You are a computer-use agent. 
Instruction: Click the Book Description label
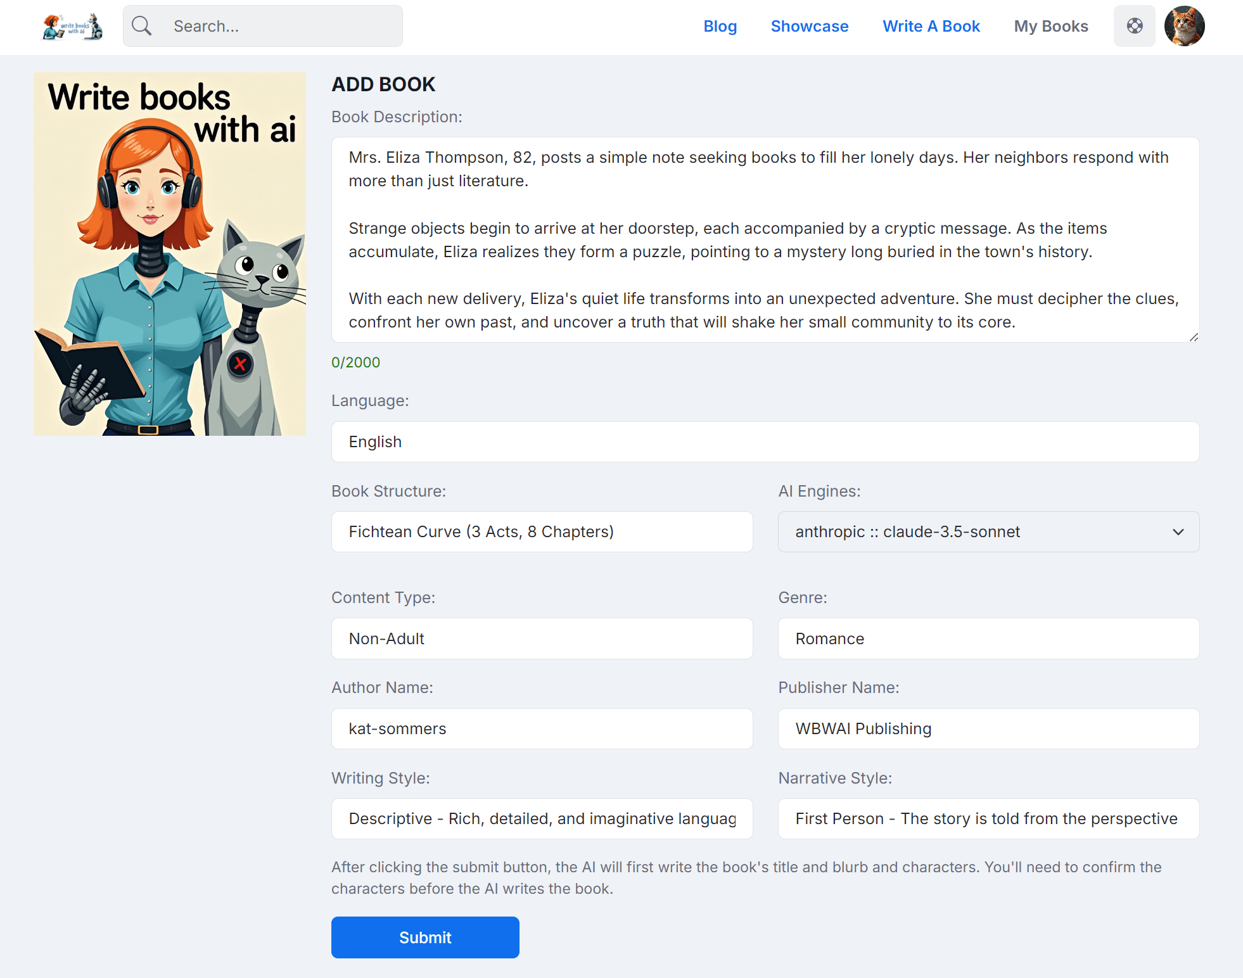click(397, 117)
